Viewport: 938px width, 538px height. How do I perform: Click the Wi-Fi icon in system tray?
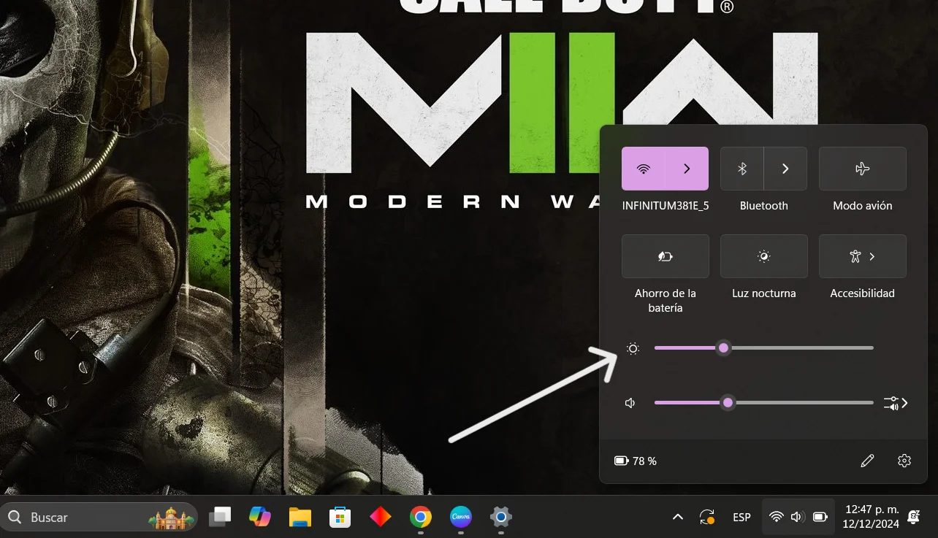click(x=777, y=518)
